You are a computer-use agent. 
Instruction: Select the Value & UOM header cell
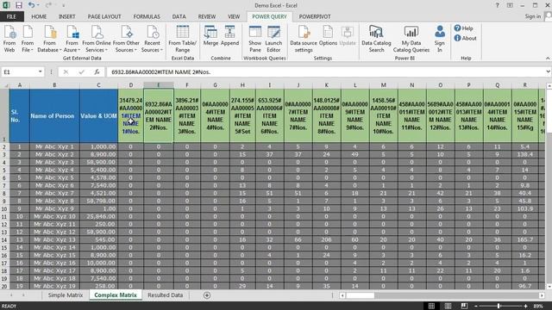point(98,115)
